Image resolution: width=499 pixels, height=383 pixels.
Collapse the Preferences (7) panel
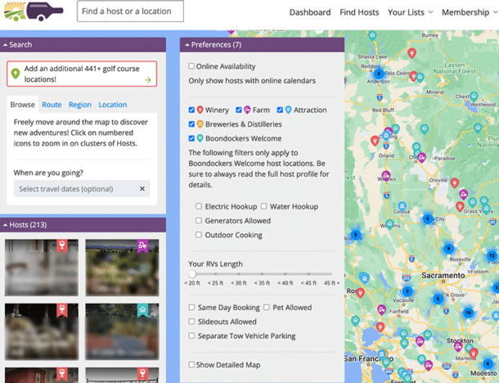pyautogui.click(x=186, y=44)
